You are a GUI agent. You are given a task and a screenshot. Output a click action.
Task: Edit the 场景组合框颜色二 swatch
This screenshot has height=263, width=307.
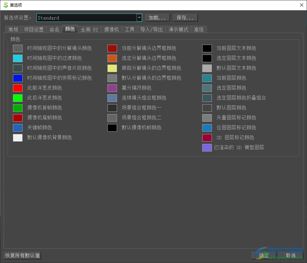point(112,118)
